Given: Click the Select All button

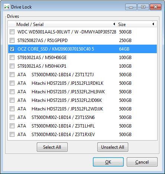Looking at the screenshot, I should 52,147.
